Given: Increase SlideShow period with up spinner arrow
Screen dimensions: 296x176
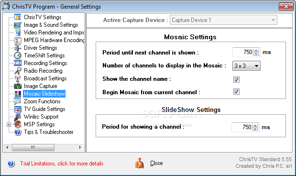Looking at the screenshot, I should 255,126.
